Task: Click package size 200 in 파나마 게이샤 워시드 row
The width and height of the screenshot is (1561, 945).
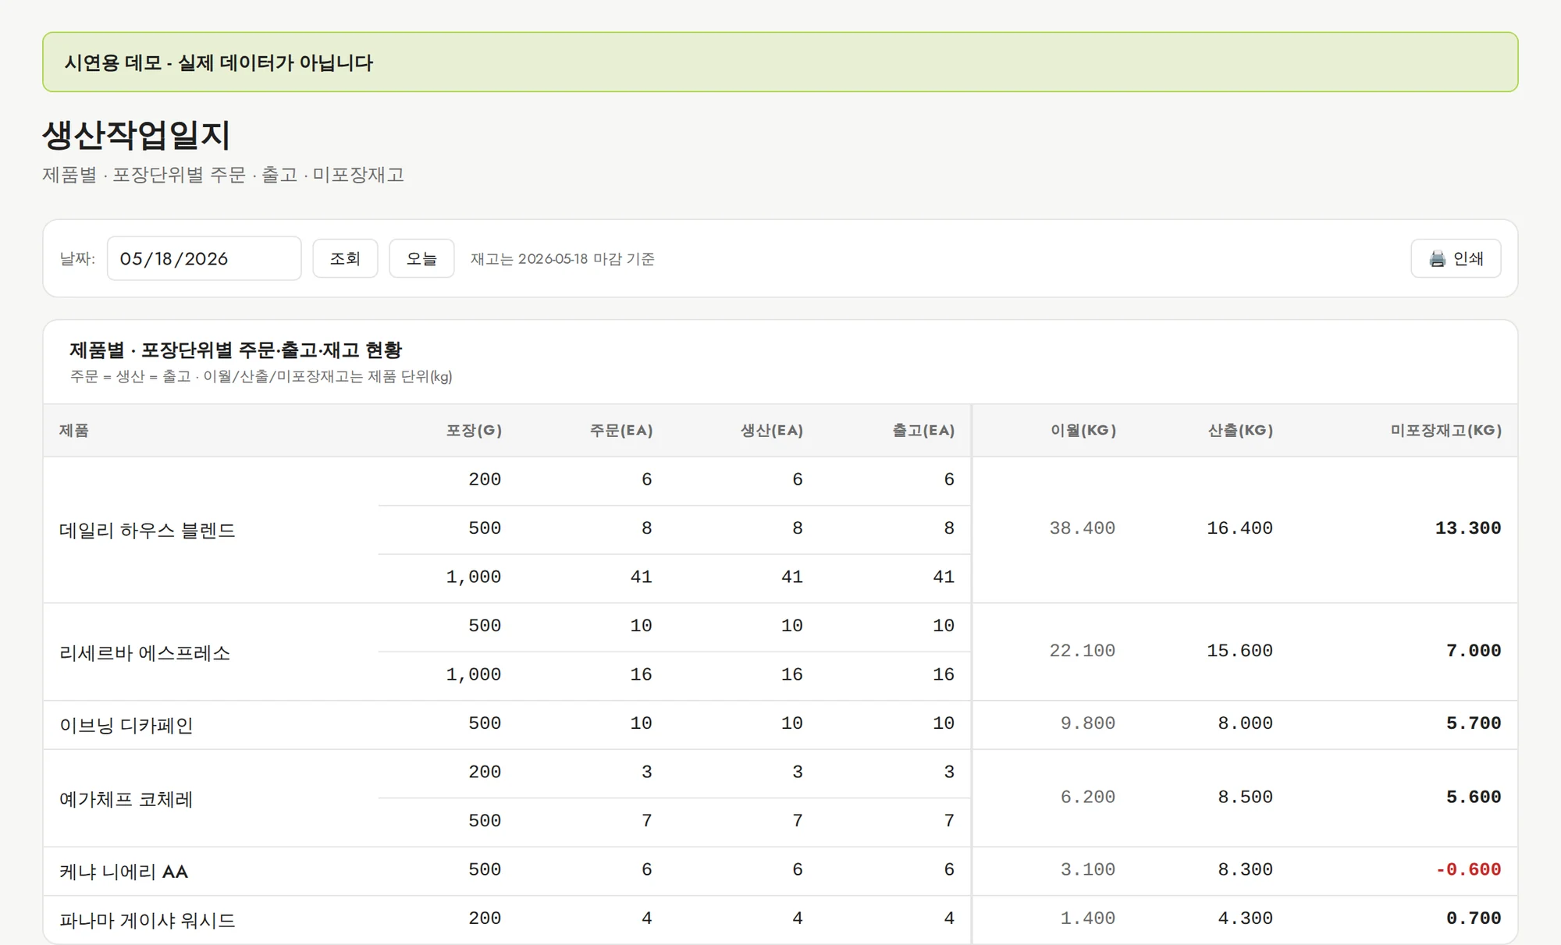Action: tap(485, 918)
